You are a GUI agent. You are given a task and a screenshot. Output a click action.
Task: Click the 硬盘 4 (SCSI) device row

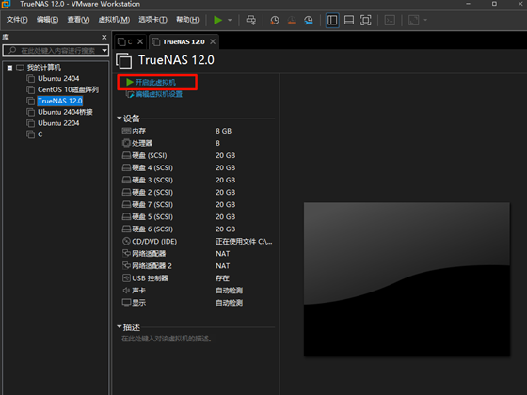198,167
